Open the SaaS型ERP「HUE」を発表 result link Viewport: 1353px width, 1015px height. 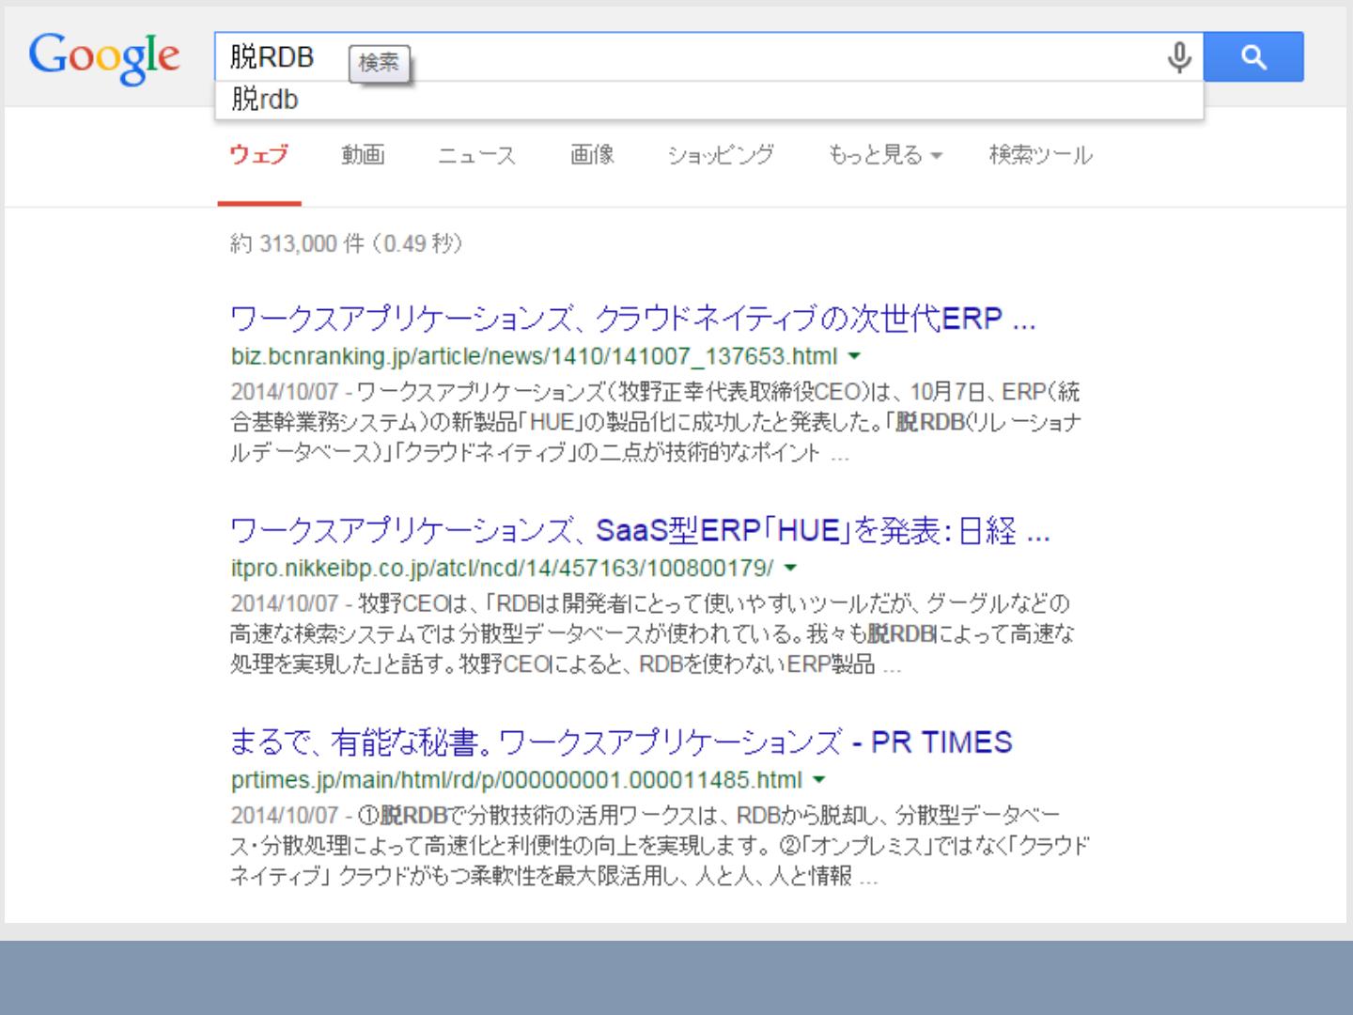point(639,531)
